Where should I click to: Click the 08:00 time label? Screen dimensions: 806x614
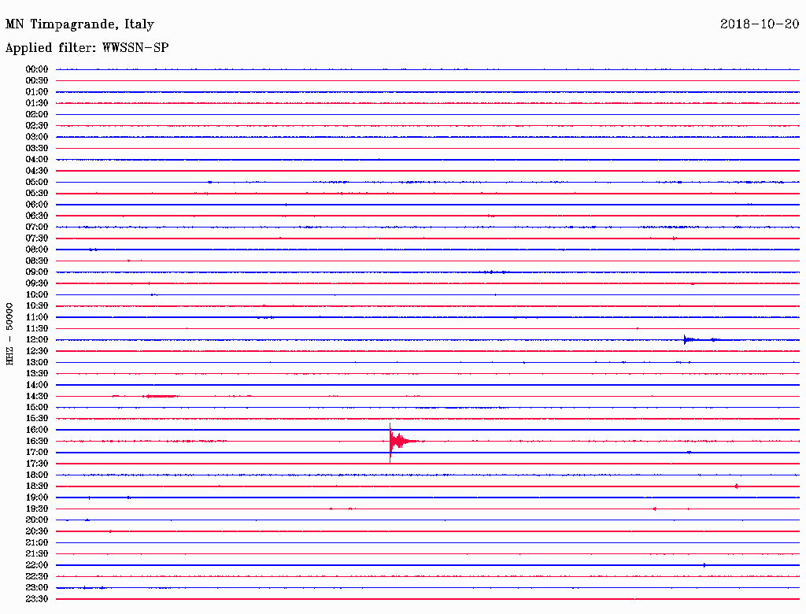(x=37, y=250)
